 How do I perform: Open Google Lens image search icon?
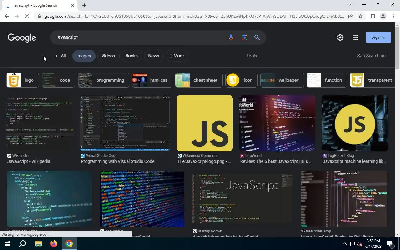[x=244, y=37]
